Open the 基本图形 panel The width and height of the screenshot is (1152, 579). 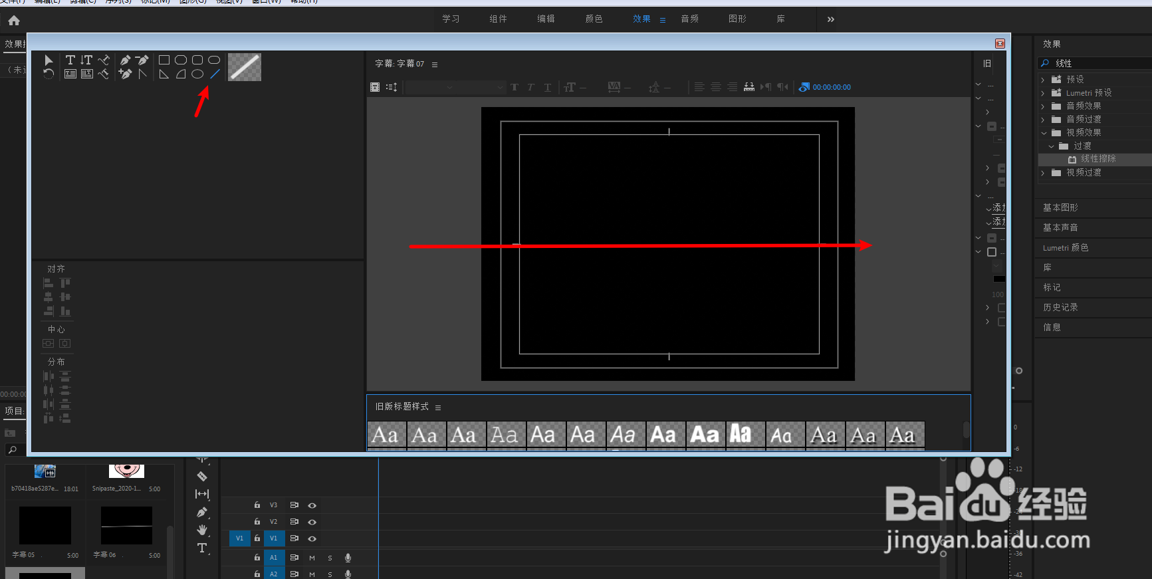(1060, 207)
